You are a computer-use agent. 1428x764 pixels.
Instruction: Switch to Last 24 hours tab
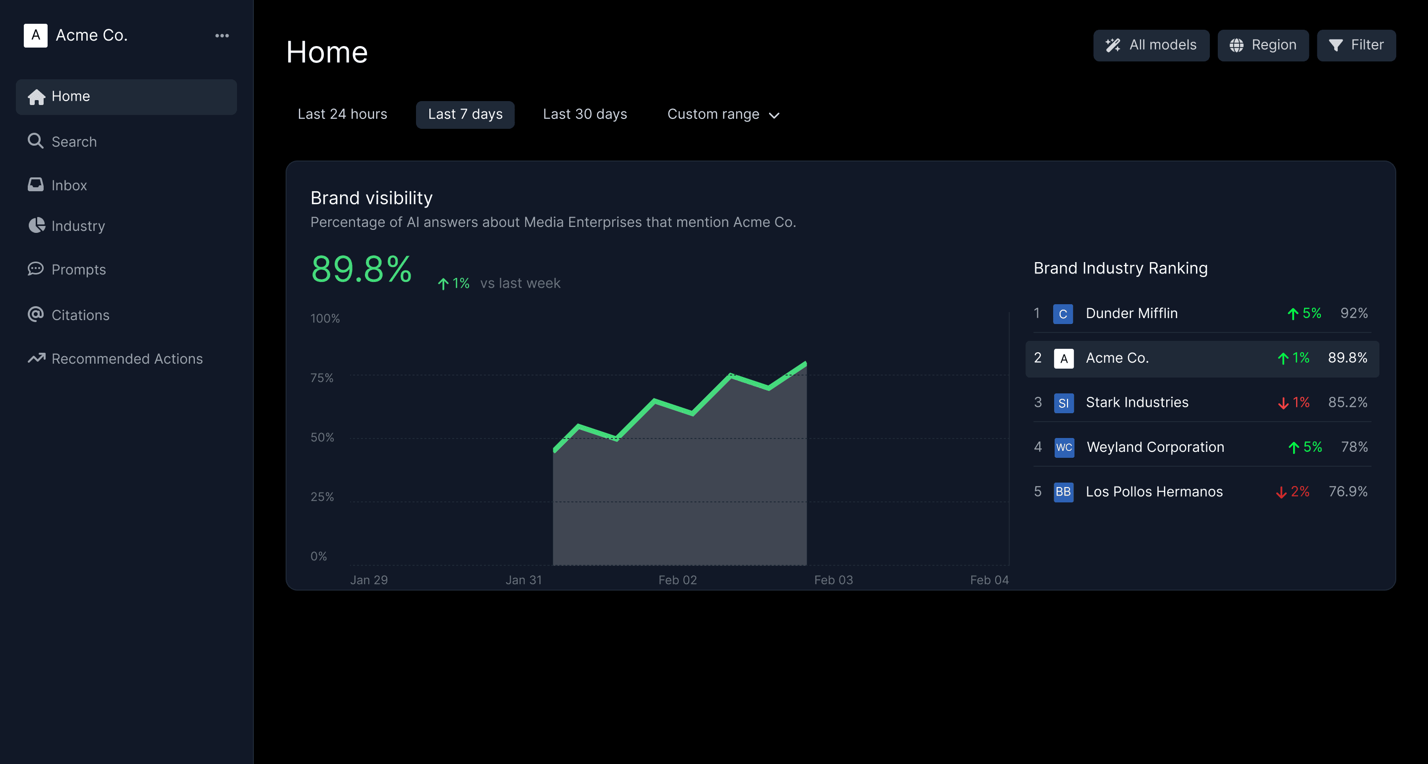click(342, 114)
